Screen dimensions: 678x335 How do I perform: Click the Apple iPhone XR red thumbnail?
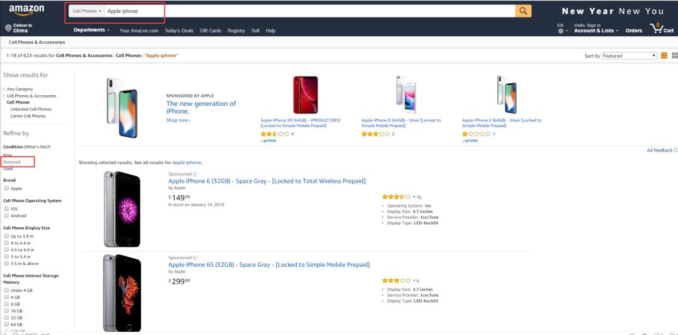pyautogui.click(x=305, y=95)
